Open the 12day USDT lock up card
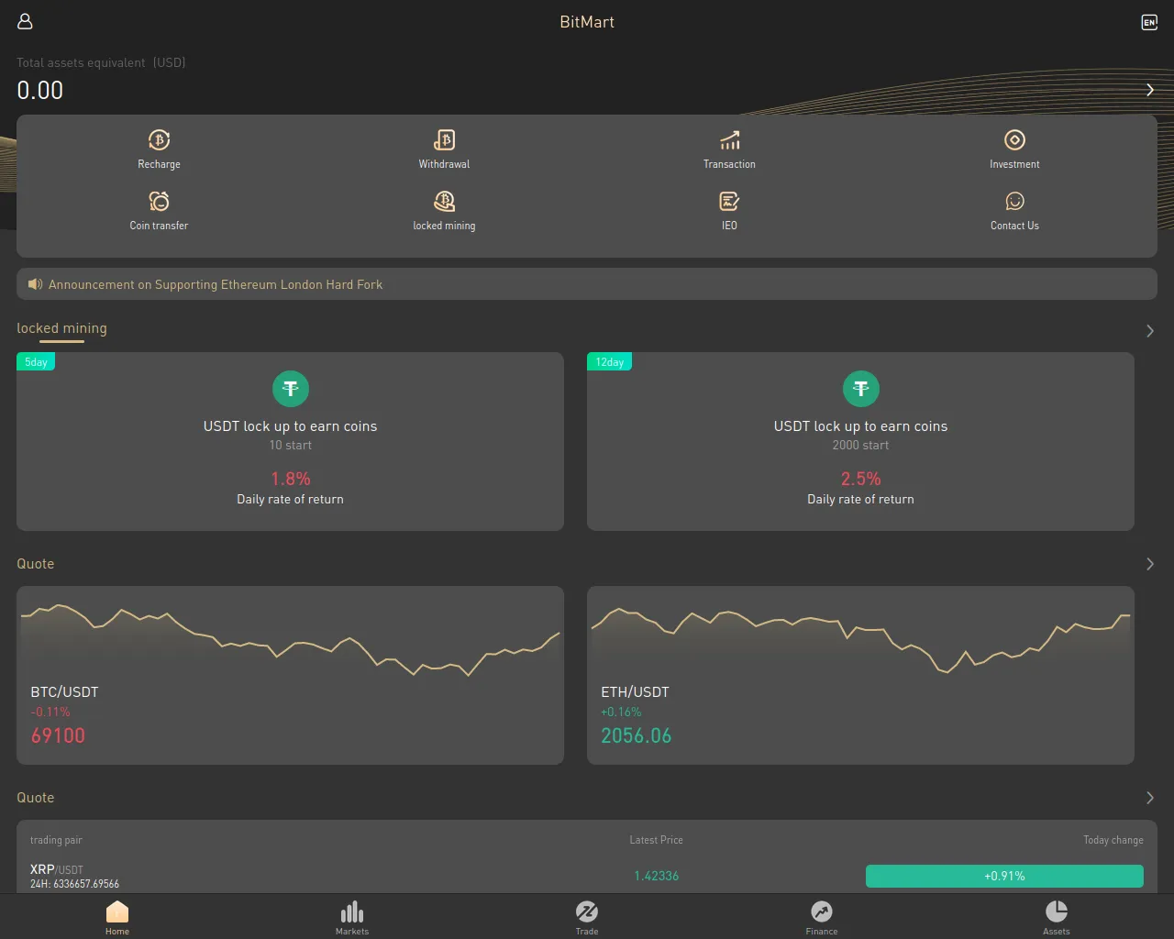 (860, 441)
